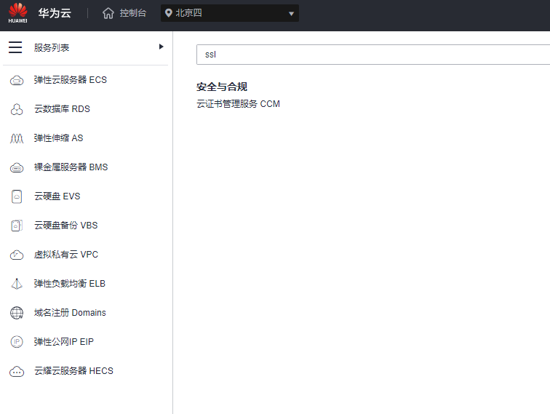Click the elastic public IP EIP icon
The width and height of the screenshot is (550, 414).
coord(17,342)
